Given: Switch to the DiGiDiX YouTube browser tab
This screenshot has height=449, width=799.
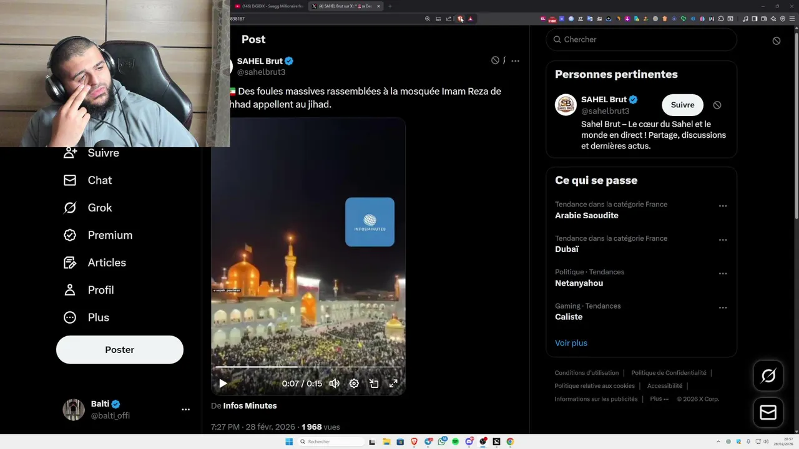Looking at the screenshot, I should coord(268,6).
